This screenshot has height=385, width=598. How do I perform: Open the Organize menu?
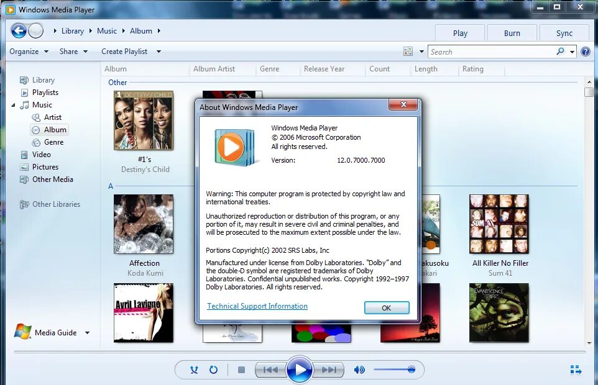pyautogui.click(x=25, y=52)
